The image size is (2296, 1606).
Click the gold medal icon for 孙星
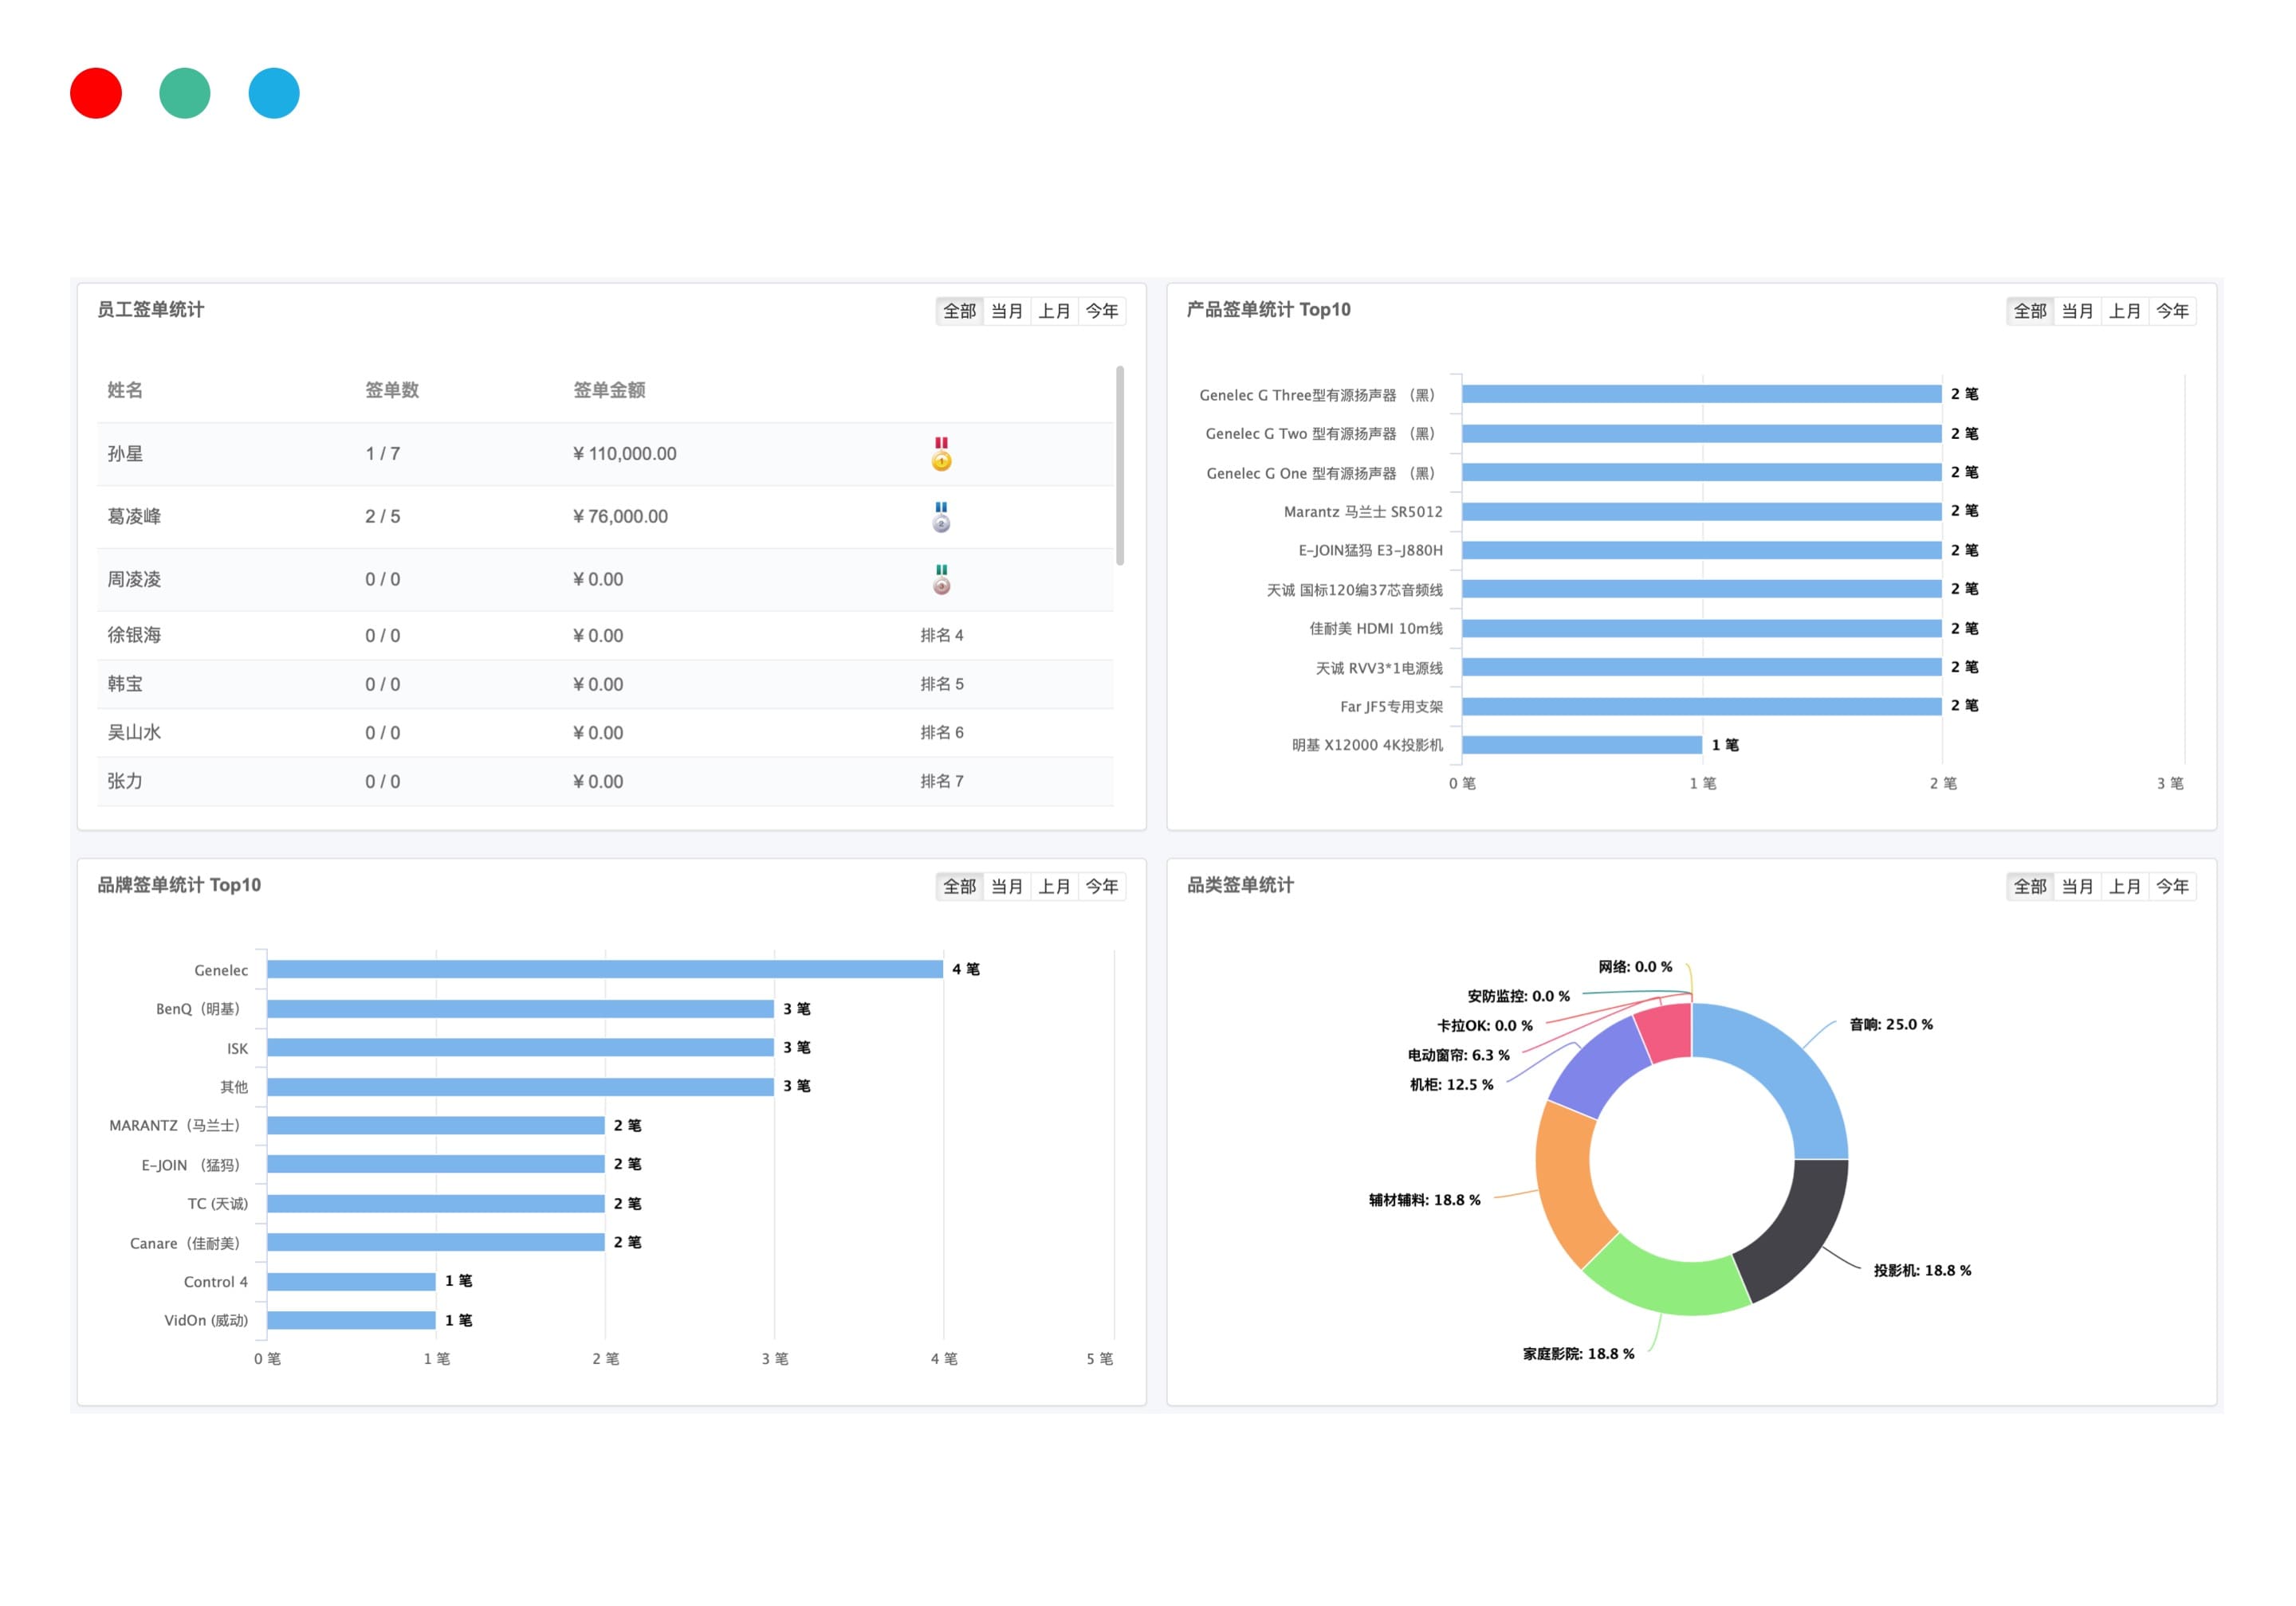click(x=941, y=454)
